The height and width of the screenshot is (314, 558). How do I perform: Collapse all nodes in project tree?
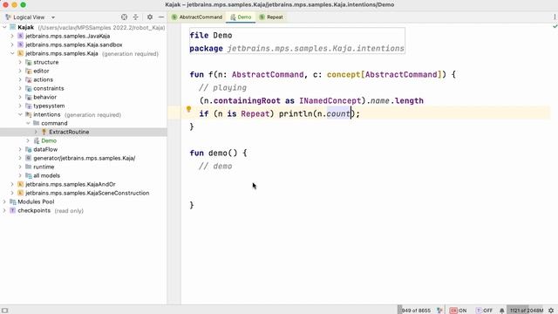pos(136,17)
